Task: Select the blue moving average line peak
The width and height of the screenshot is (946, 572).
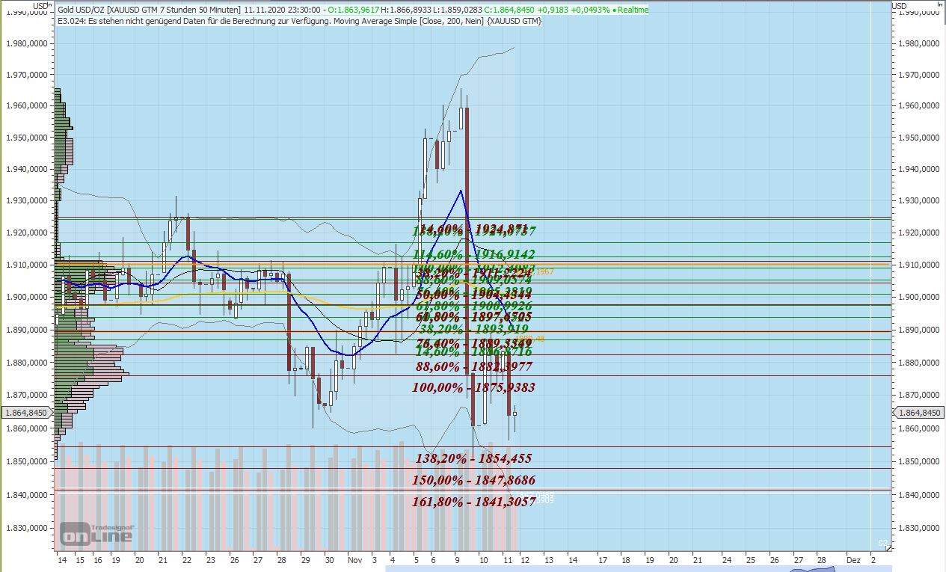Action: tap(461, 191)
